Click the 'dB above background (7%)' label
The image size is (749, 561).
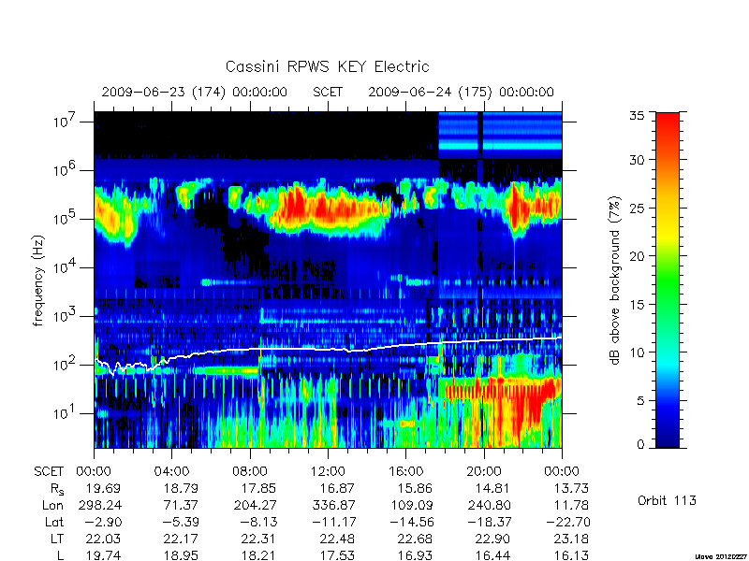click(x=615, y=280)
